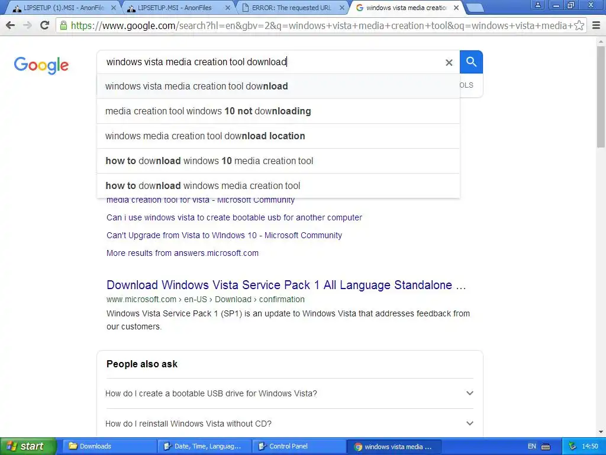Click the scrollbar up arrow
Screen dimensions: 606x455
[x=601, y=41]
